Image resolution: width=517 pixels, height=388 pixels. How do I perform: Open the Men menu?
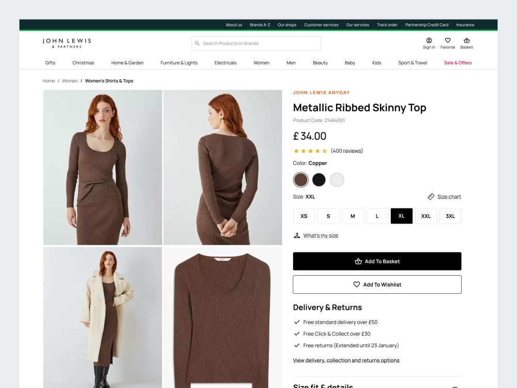[x=291, y=63]
